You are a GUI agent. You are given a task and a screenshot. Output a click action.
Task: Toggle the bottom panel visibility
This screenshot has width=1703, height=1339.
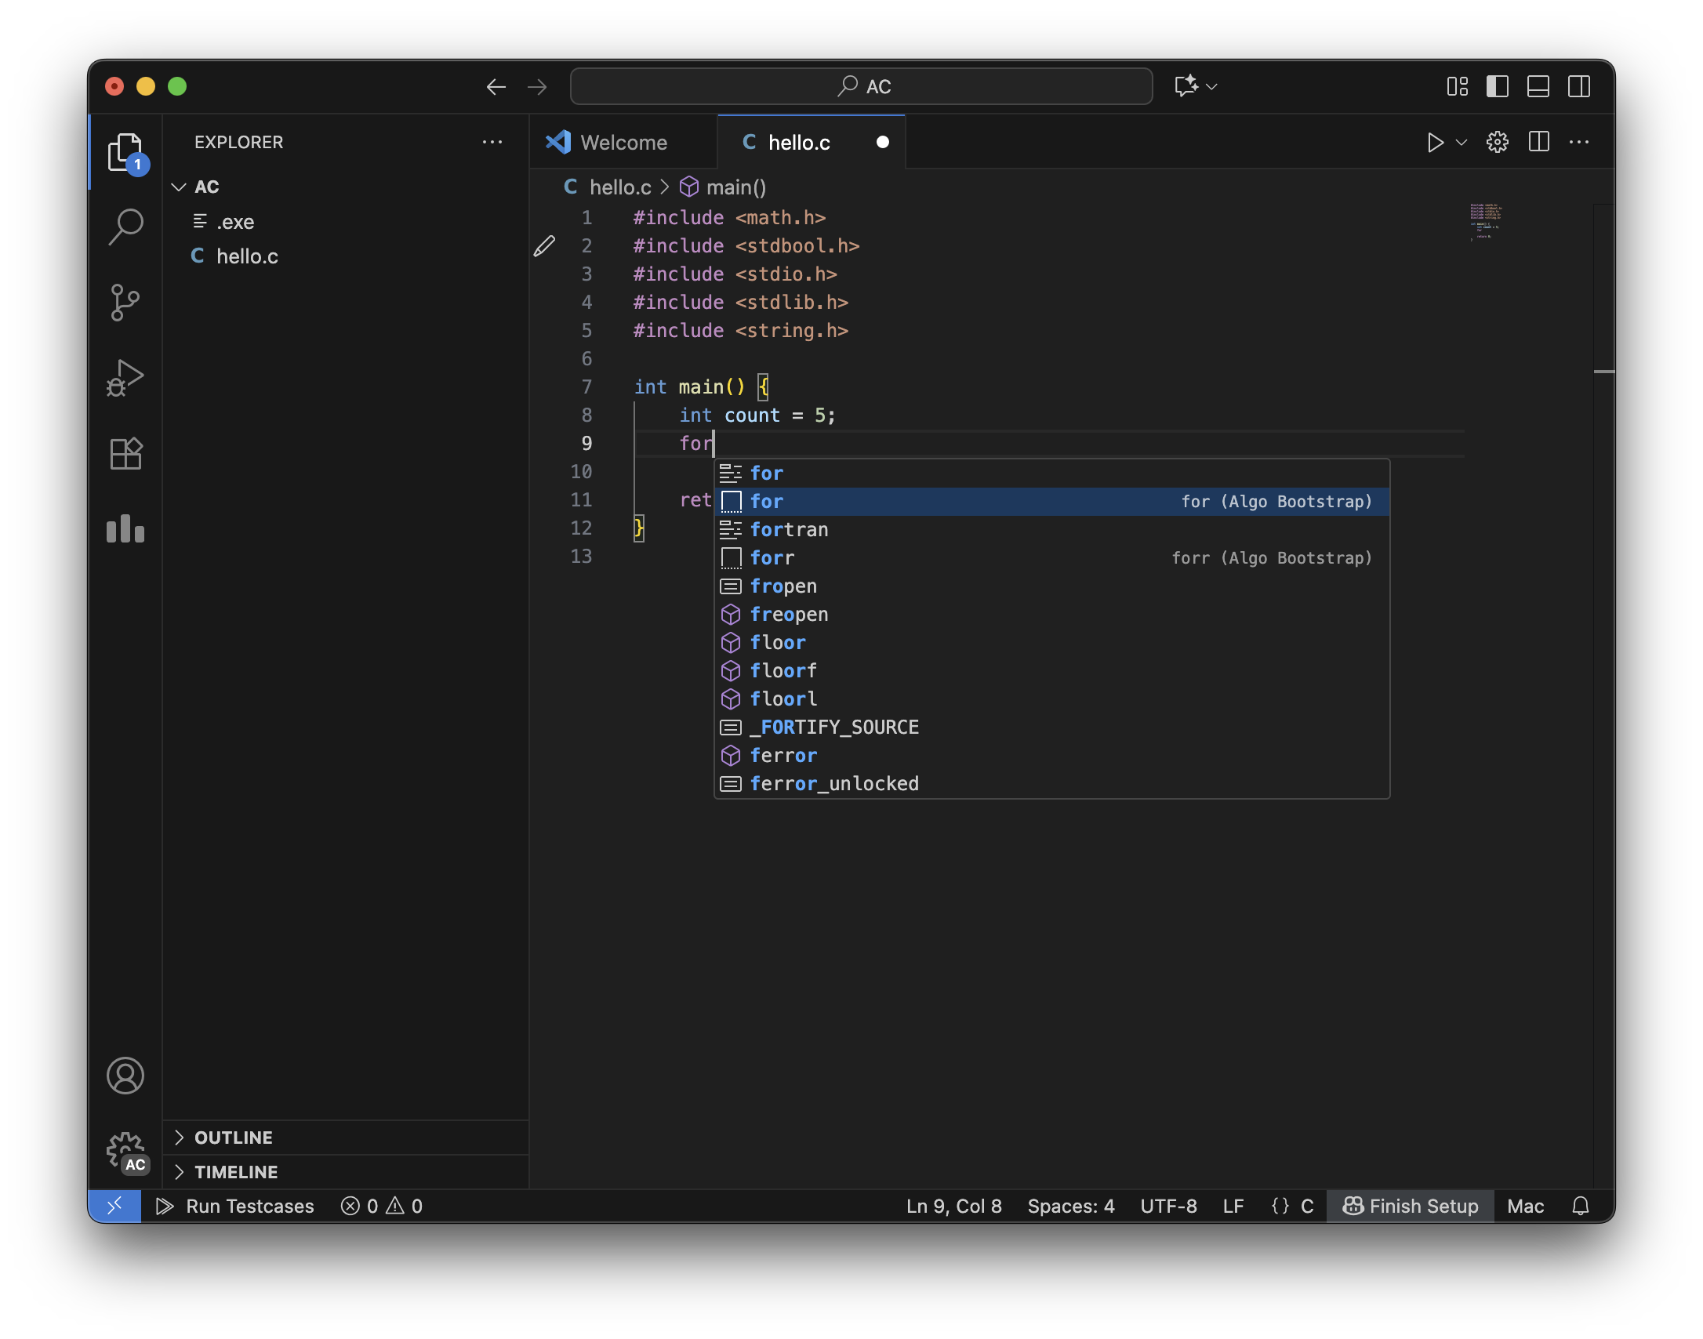coord(1538,86)
